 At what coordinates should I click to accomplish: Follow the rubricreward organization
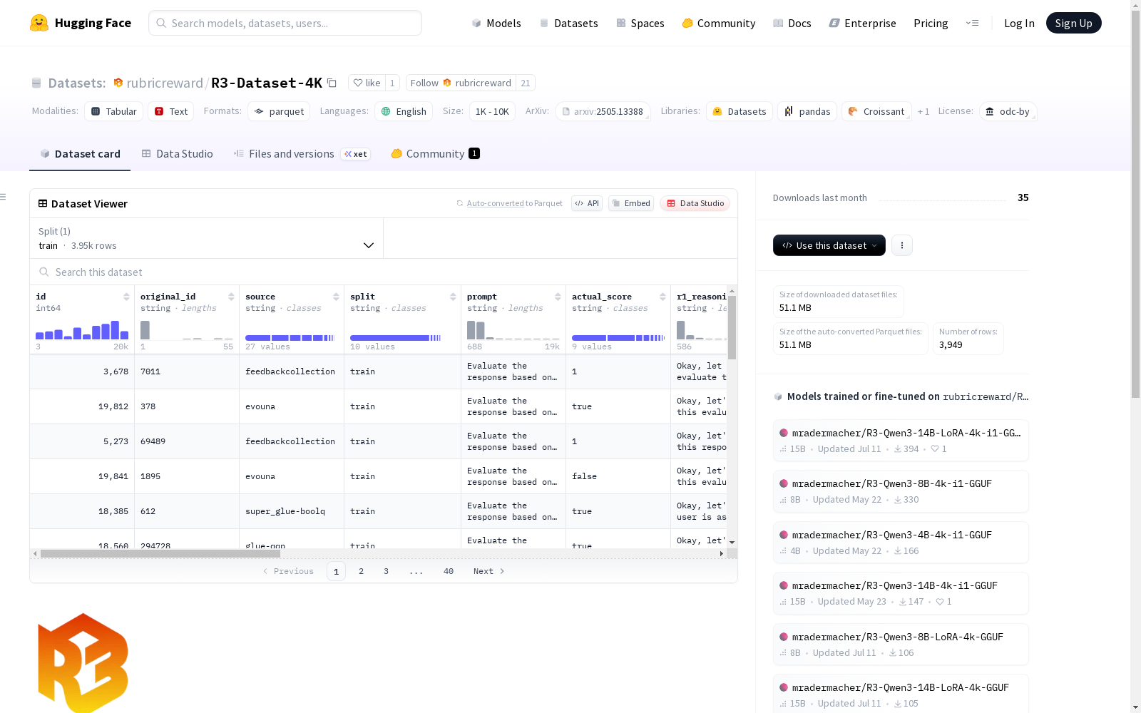click(461, 83)
